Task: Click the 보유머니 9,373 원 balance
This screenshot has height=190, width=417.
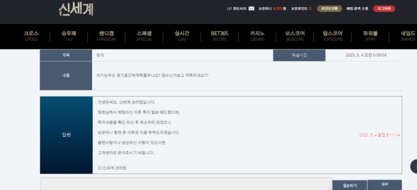Action: tap(272, 8)
